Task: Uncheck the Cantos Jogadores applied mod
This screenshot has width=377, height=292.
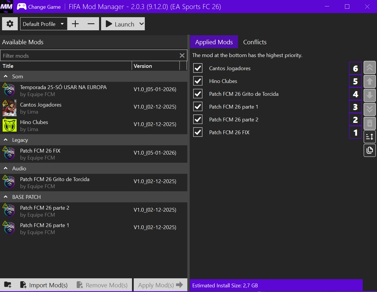Action: pos(198,68)
